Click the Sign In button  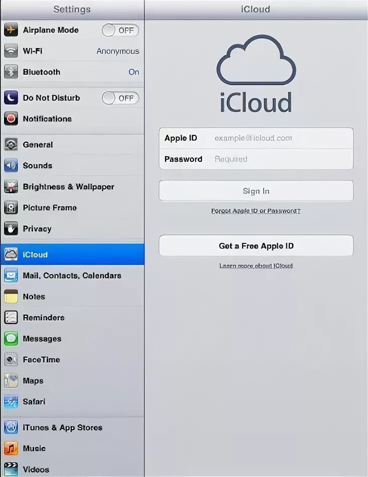point(256,191)
